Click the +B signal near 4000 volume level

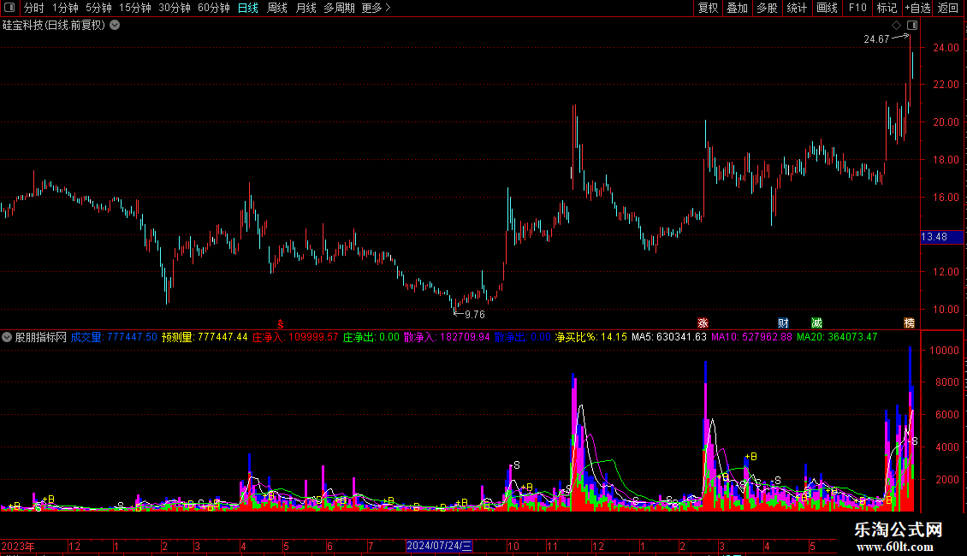750,457
